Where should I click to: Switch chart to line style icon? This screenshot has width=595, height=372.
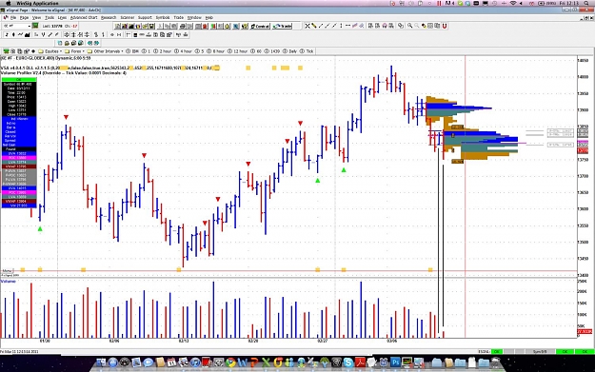click(20, 34)
